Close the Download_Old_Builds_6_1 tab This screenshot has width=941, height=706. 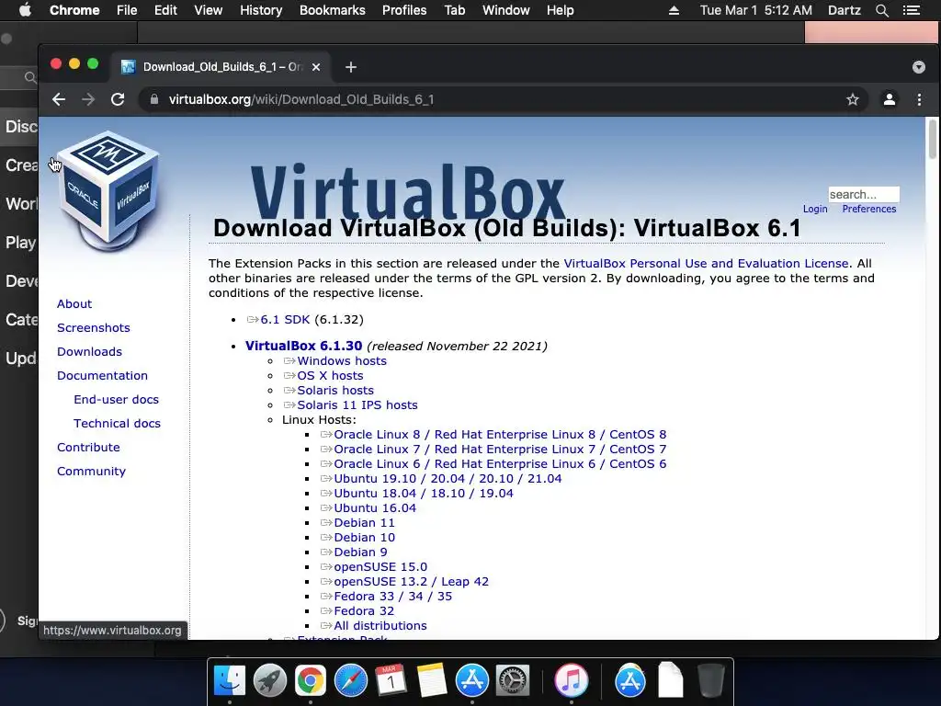click(316, 67)
